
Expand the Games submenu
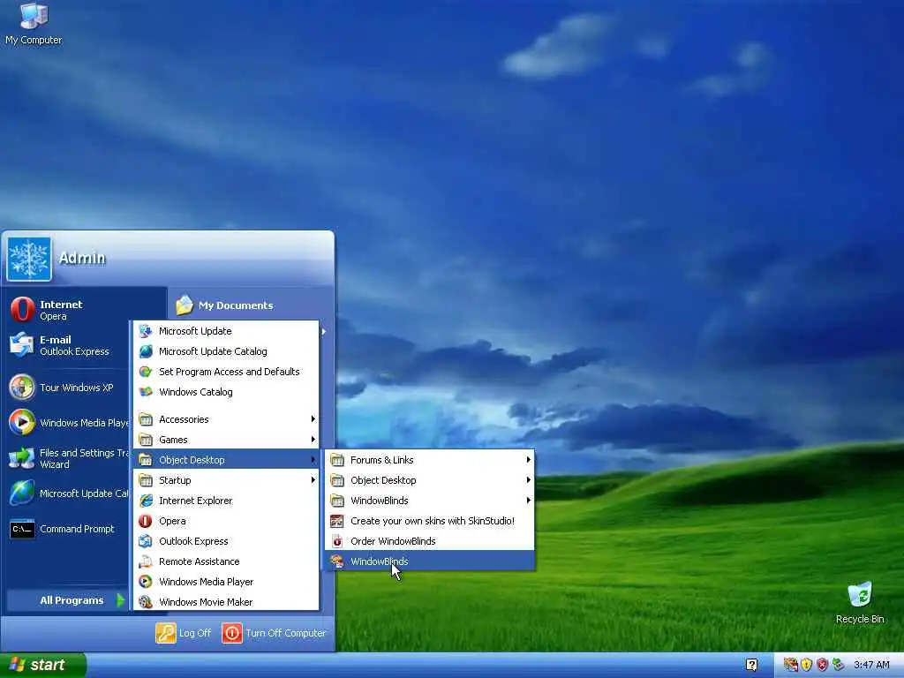pyautogui.click(x=226, y=440)
